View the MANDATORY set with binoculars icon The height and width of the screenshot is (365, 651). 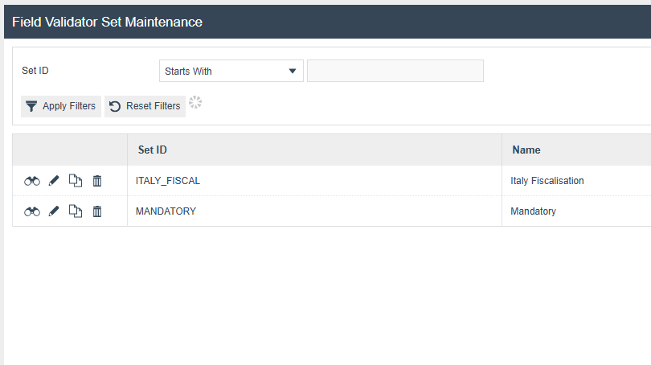pyautogui.click(x=32, y=211)
